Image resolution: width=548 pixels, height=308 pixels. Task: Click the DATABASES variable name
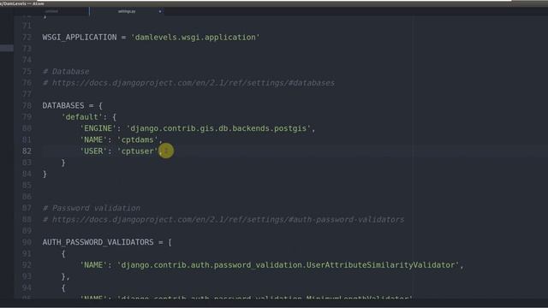coord(63,105)
